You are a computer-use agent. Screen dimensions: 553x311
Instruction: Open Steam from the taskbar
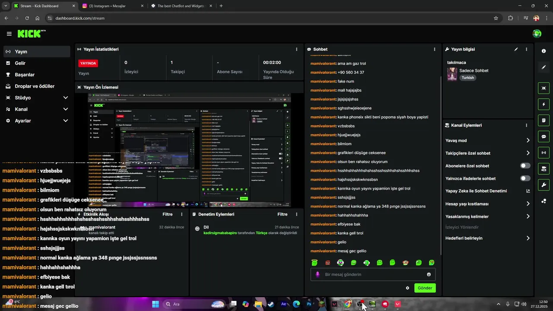tap(270, 304)
